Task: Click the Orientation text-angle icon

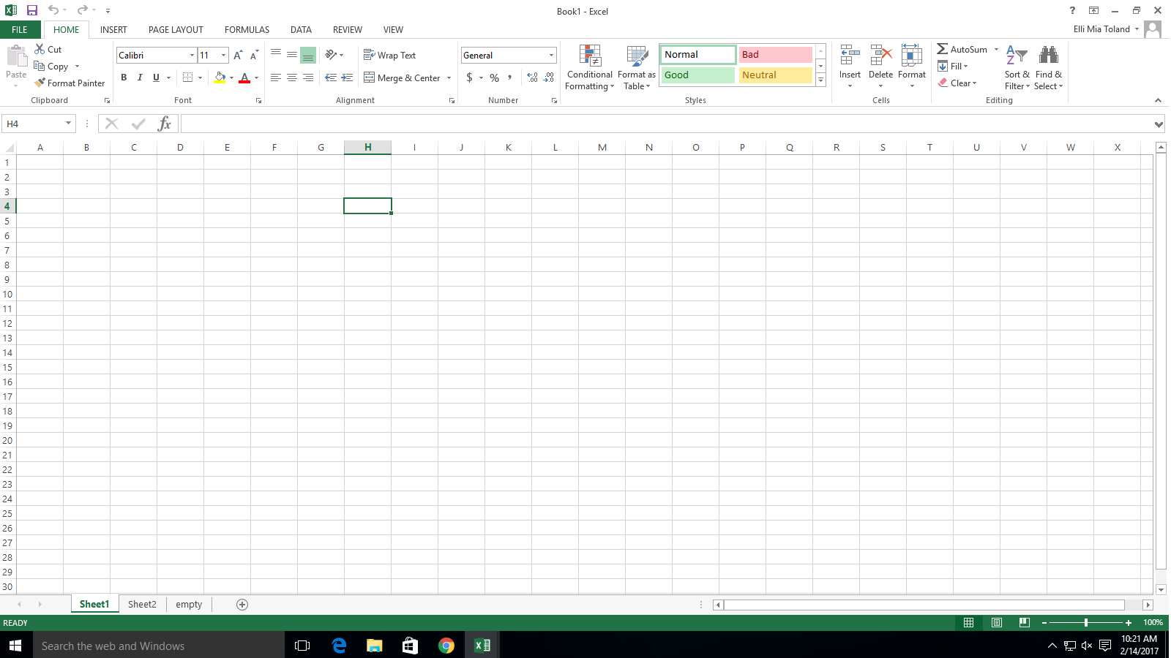Action: [331, 55]
